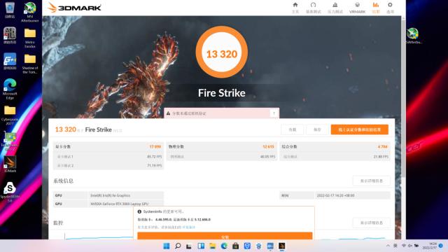Click the info icon in SystemInfo update popup
The image size is (448, 252).
click(139, 211)
